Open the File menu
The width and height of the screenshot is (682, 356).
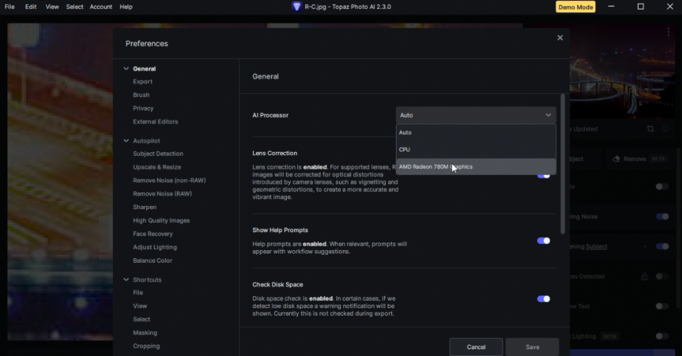[9, 7]
